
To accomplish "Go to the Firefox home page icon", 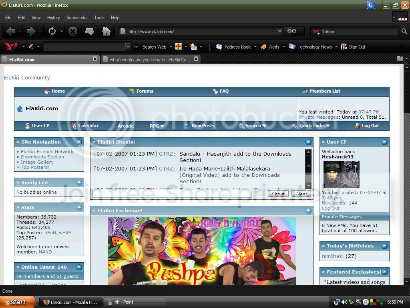I will point(106,31).
